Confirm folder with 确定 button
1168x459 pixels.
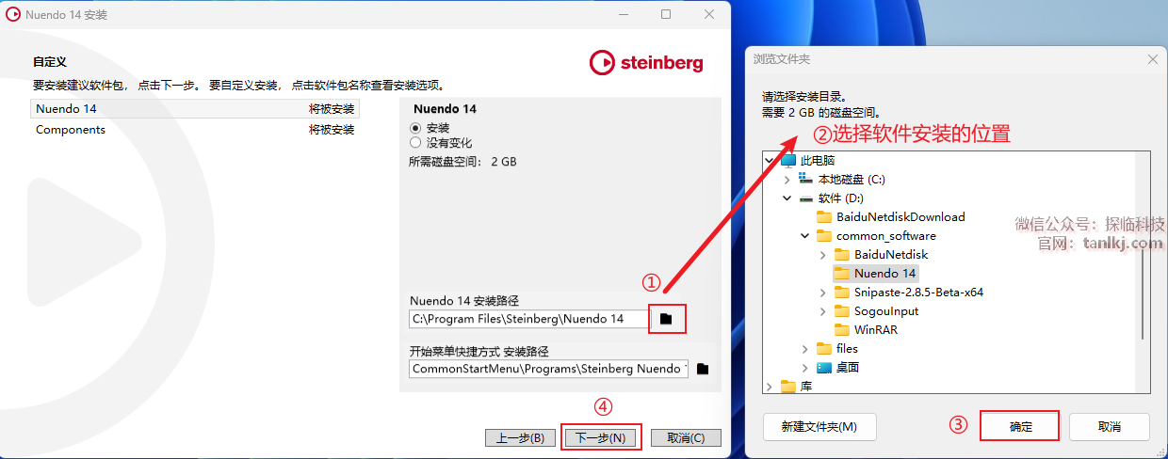click(x=1020, y=426)
